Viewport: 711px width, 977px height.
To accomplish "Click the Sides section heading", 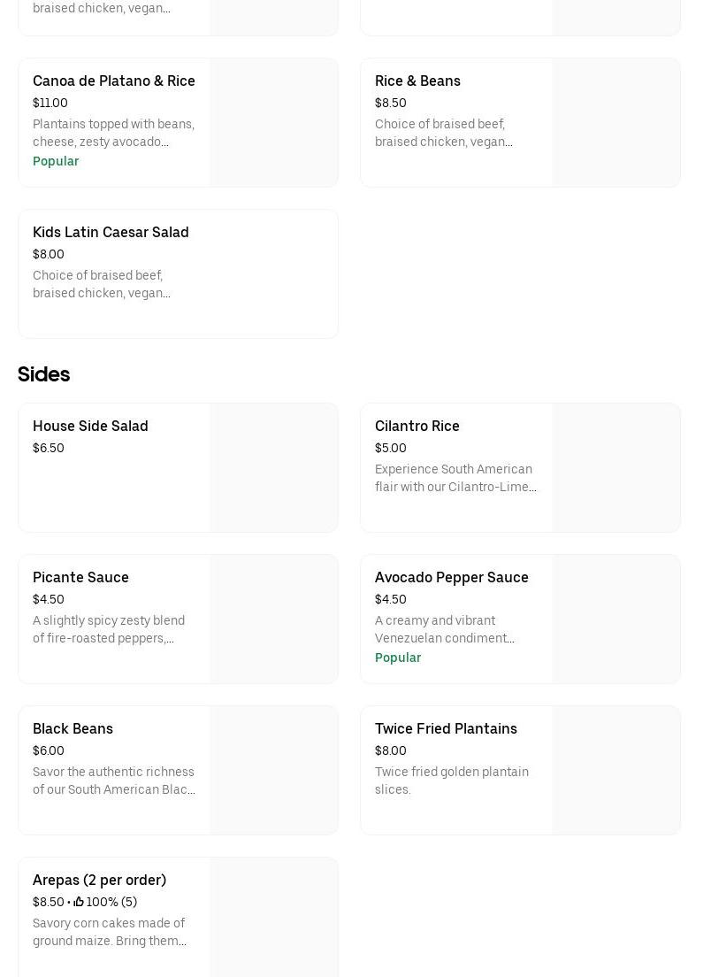I will [43, 374].
